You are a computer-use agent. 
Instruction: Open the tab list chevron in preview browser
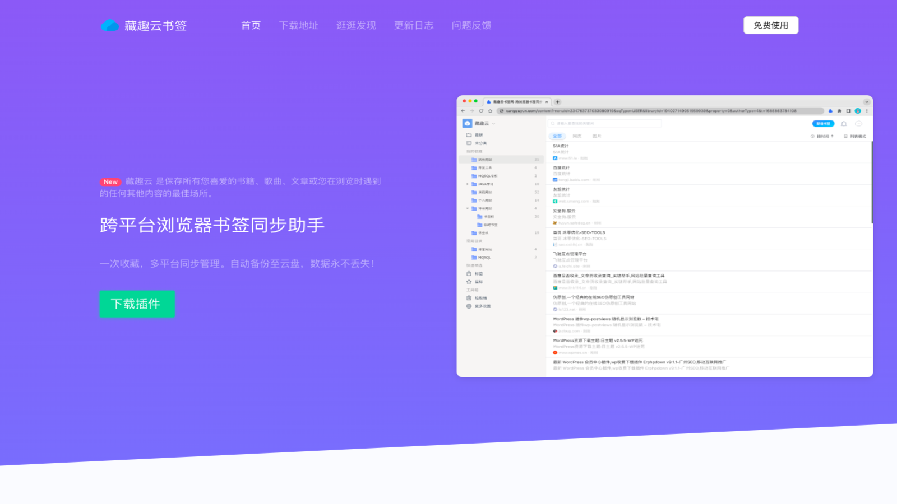tap(866, 102)
